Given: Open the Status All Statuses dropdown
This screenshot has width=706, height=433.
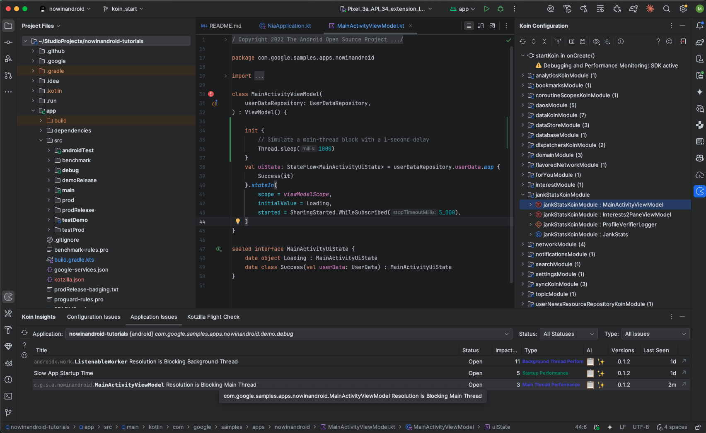Looking at the screenshot, I should click(568, 334).
